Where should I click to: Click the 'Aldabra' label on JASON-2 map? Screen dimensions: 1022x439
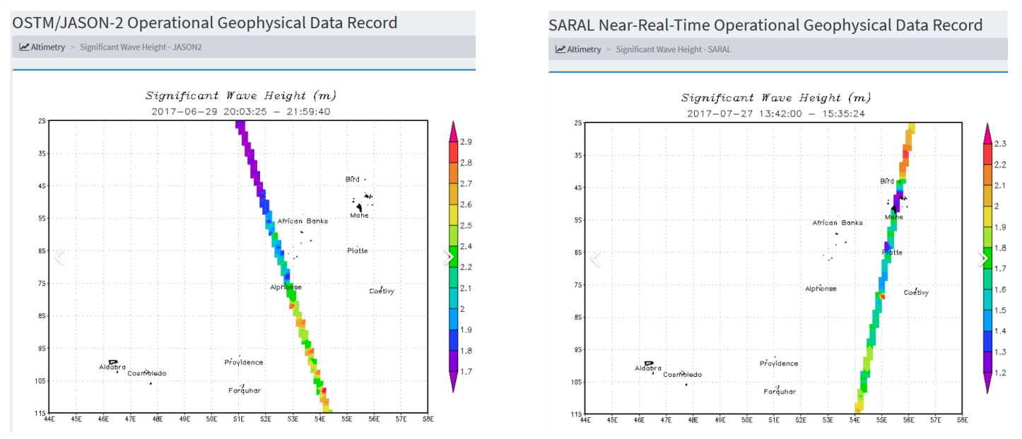(112, 368)
